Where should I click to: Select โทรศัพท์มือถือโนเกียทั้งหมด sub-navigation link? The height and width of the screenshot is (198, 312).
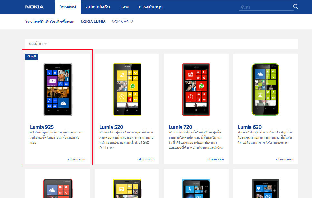[x=50, y=22]
